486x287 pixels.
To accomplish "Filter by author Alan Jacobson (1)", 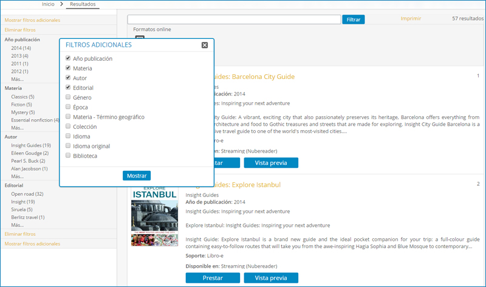I will tap(29, 168).
